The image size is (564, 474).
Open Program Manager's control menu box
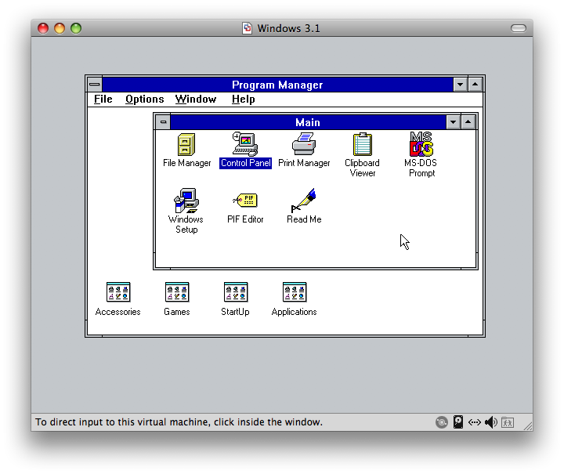(95, 85)
